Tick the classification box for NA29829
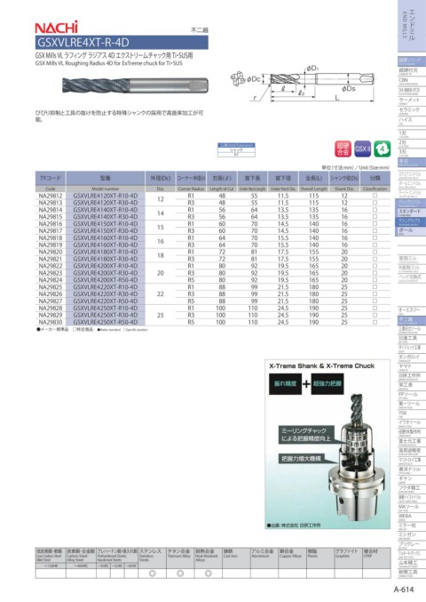 pyautogui.click(x=375, y=315)
